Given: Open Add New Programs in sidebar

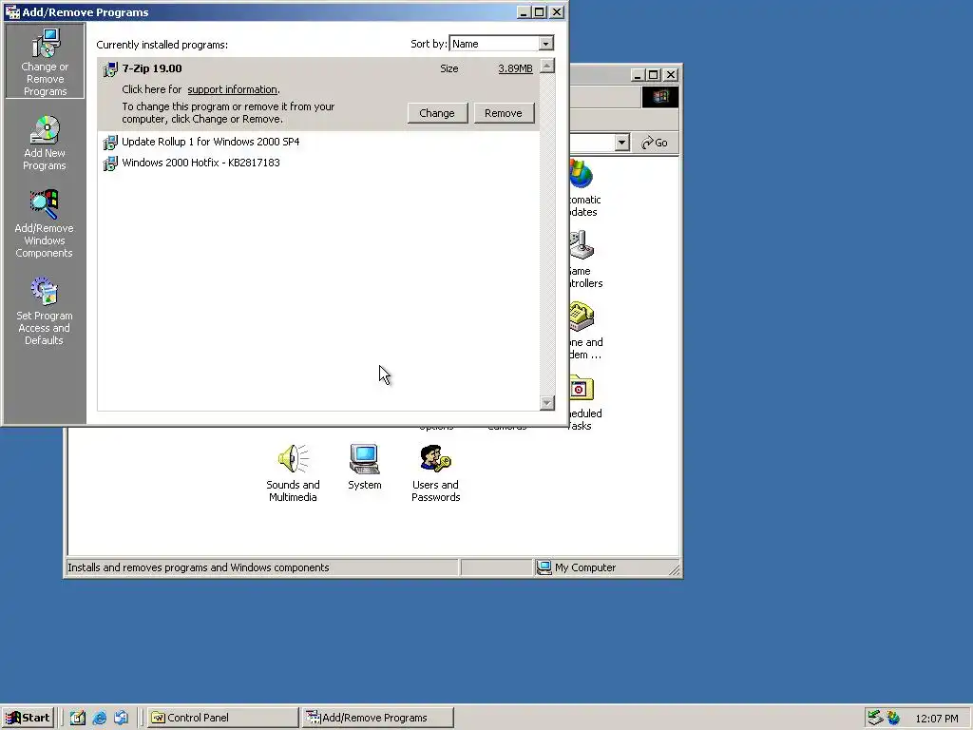Looking at the screenshot, I should [45, 143].
